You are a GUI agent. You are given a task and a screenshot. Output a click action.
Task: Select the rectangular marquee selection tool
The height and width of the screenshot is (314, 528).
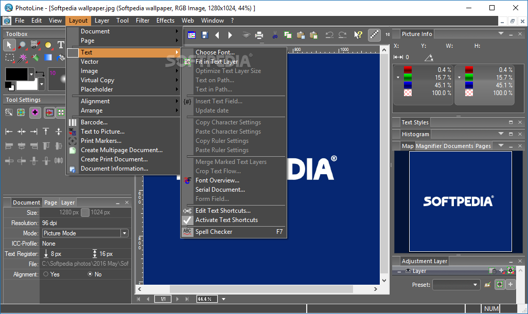(x=9, y=58)
